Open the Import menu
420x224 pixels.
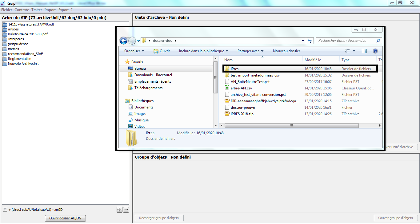(50, 10)
